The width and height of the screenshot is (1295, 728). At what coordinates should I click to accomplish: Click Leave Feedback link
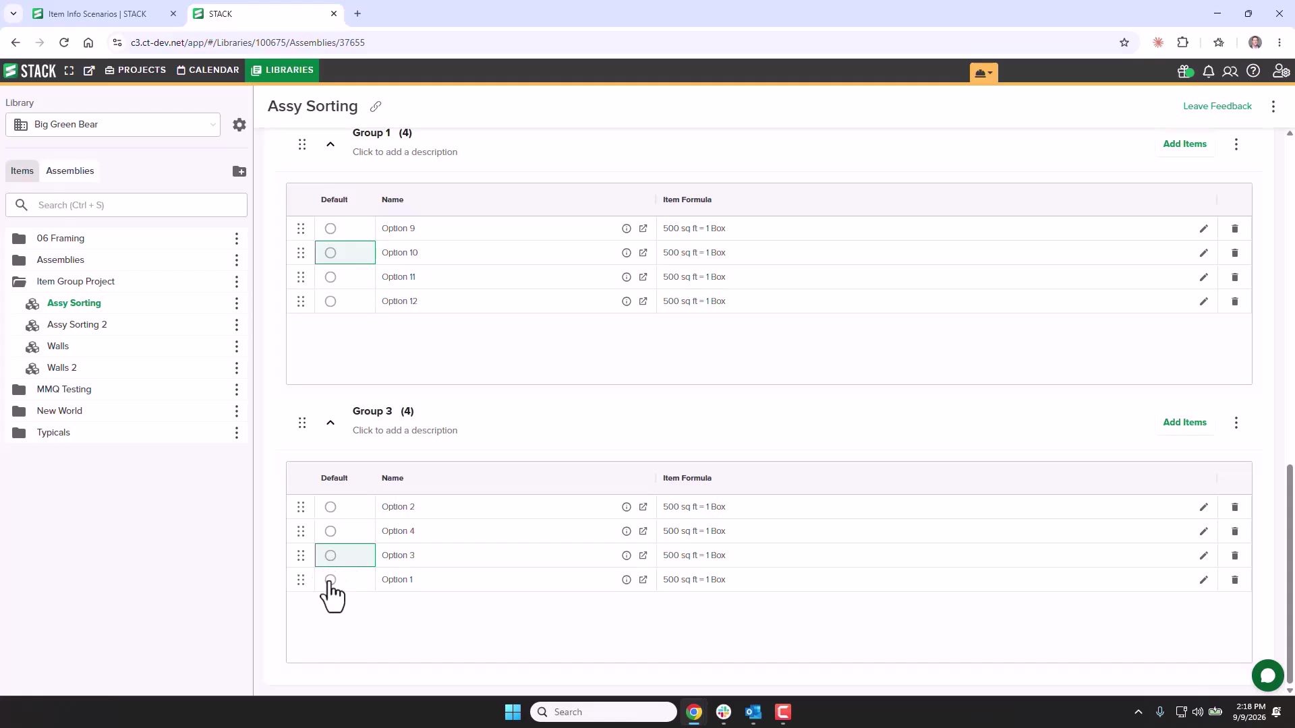click(1217, 106)
